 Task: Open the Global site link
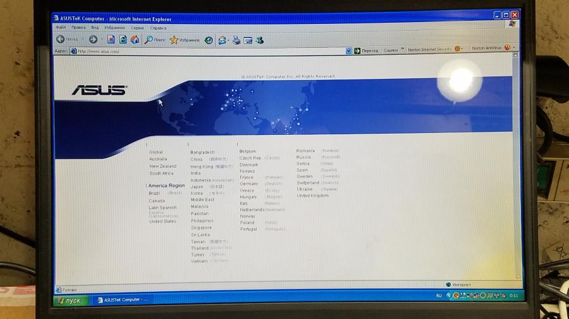(156, 153)
